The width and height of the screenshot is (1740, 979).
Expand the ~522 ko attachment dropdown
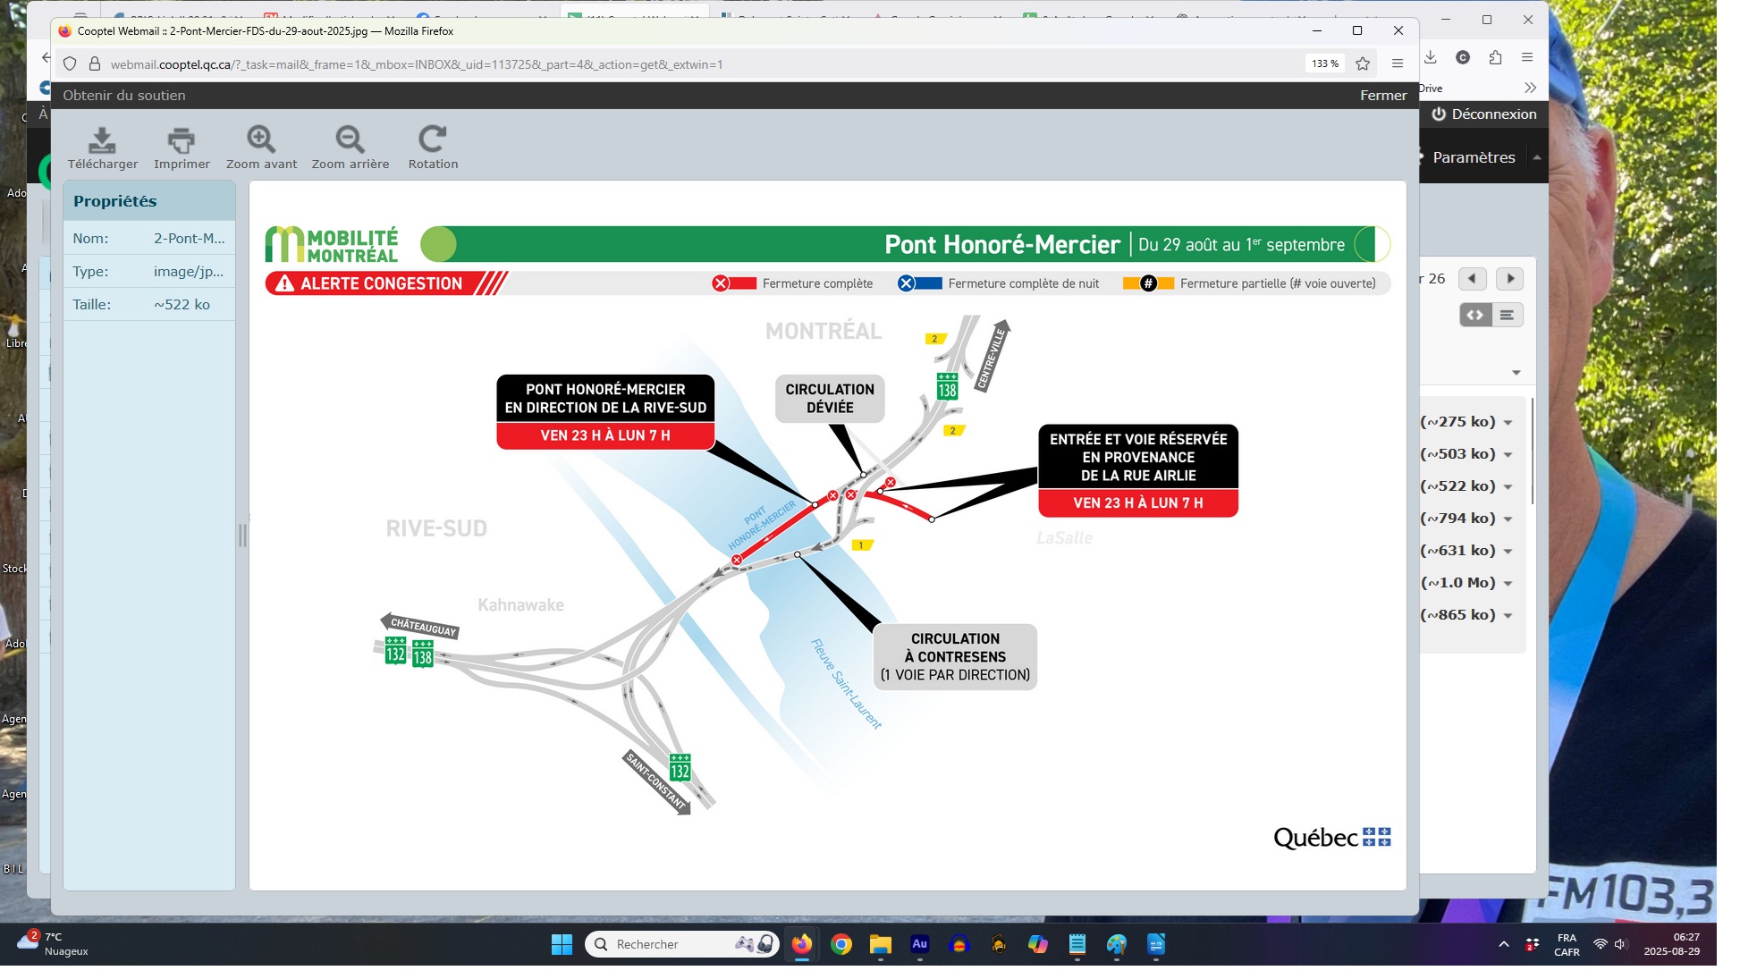coord(1508,486)
